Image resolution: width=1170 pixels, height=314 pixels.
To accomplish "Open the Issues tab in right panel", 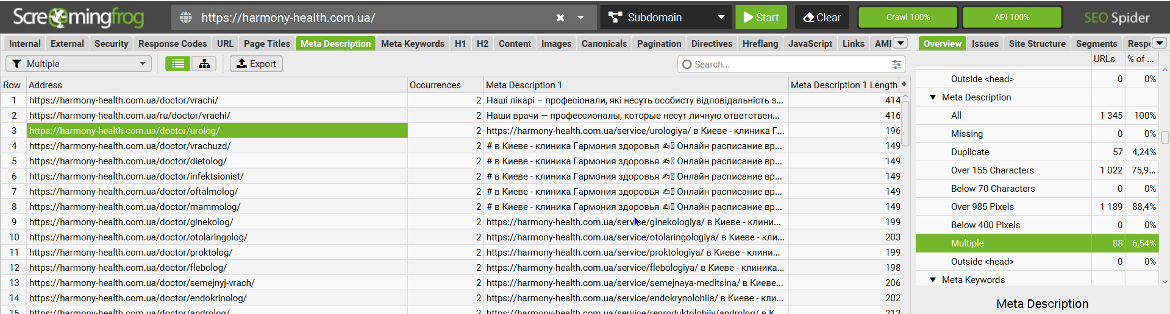I will pos(985,44).
